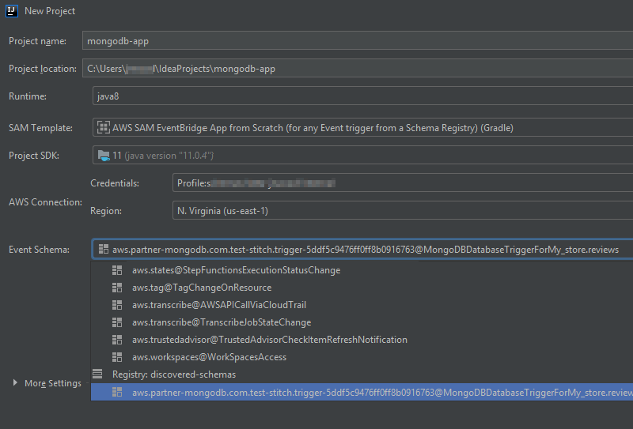The image size is (633, 429).
Task: Select aws.states@StepFunctionsExecutionStatusChange schema
Action: click(362, 270)
